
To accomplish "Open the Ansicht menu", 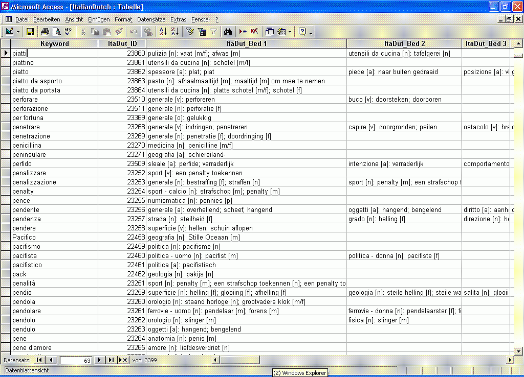I will [74, 19].
